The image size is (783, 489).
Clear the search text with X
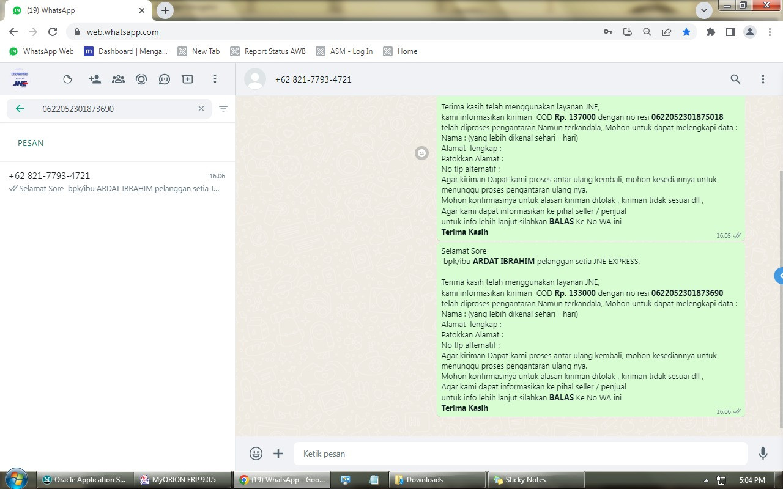[201, 109]
